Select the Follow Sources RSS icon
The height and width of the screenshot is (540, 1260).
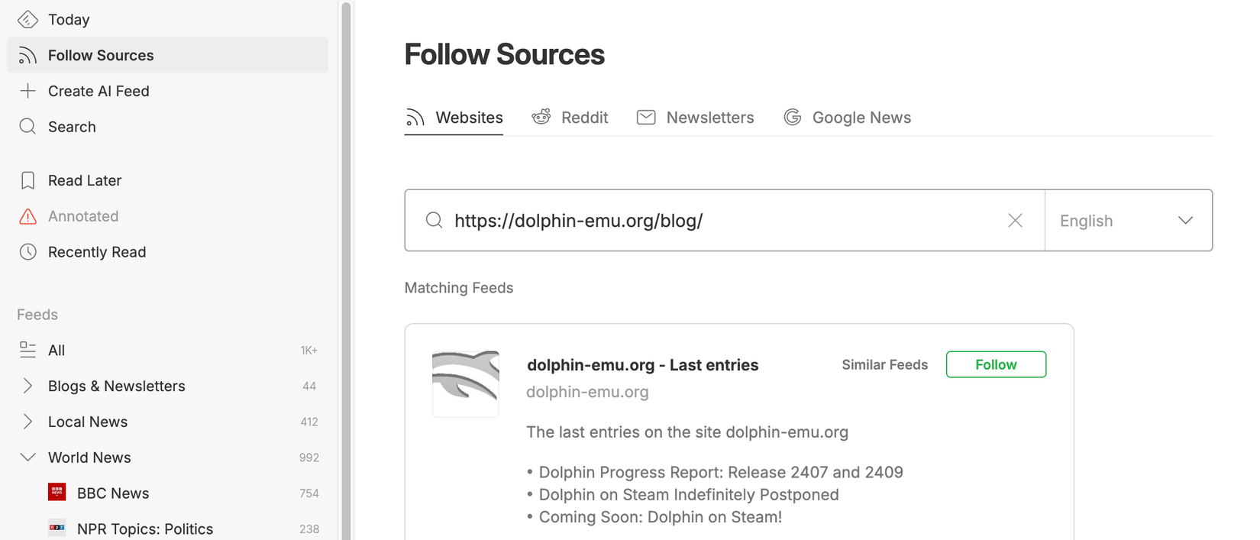(27, 54)
